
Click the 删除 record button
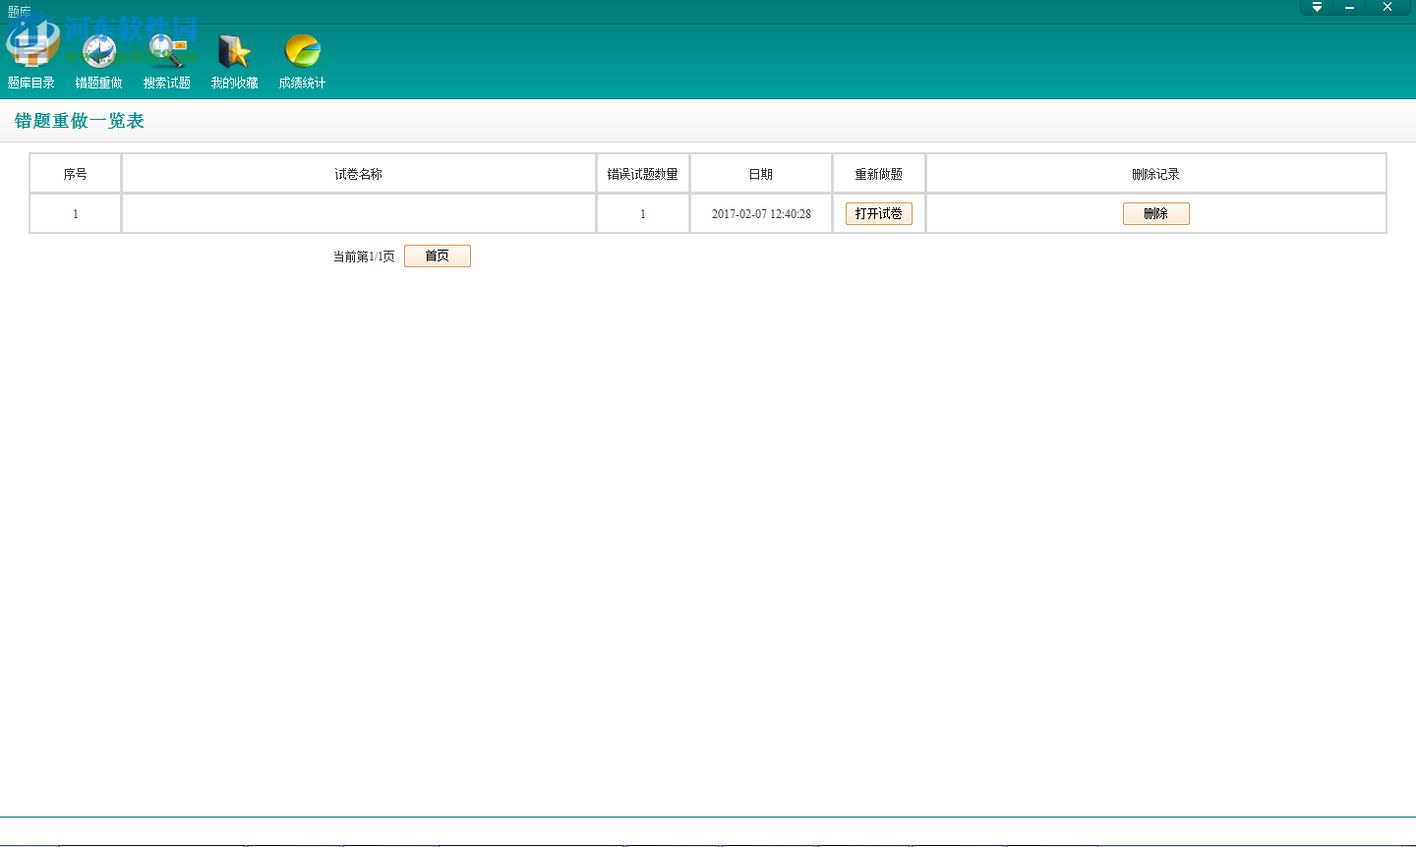(x=1156, y=214)
